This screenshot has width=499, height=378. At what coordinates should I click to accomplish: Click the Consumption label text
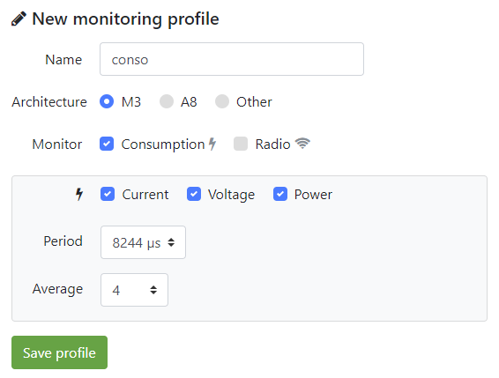[x=163, y=145]
